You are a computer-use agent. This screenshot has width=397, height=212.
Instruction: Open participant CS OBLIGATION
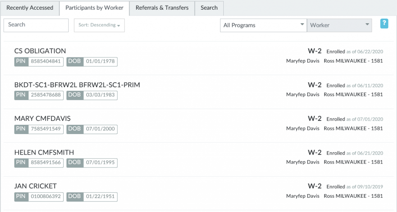click(40, 51)
